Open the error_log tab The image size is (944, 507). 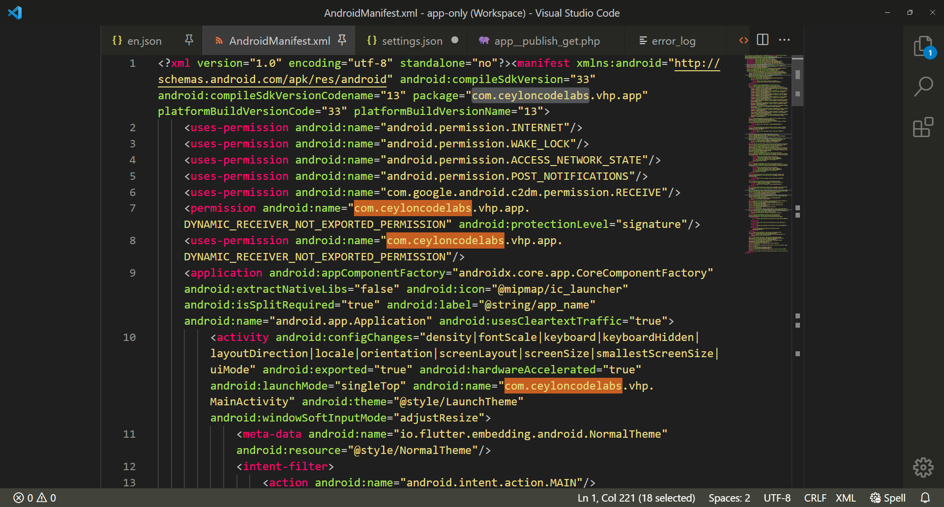(x=674, y=41)
